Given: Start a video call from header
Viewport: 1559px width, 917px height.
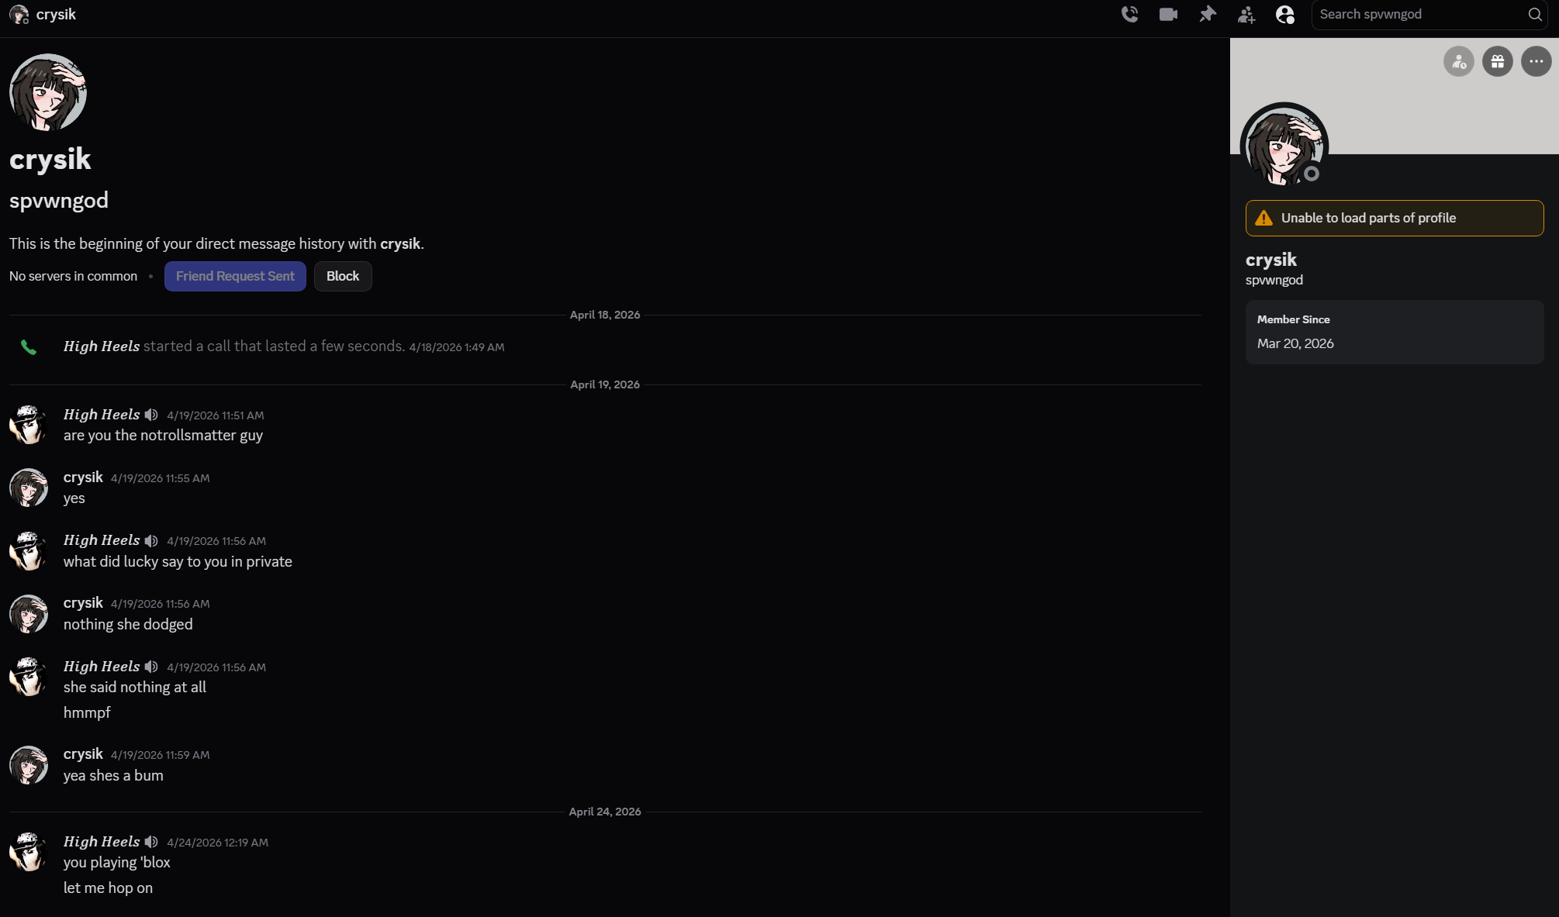Looking at the screenshot, I should (1168, 14).
